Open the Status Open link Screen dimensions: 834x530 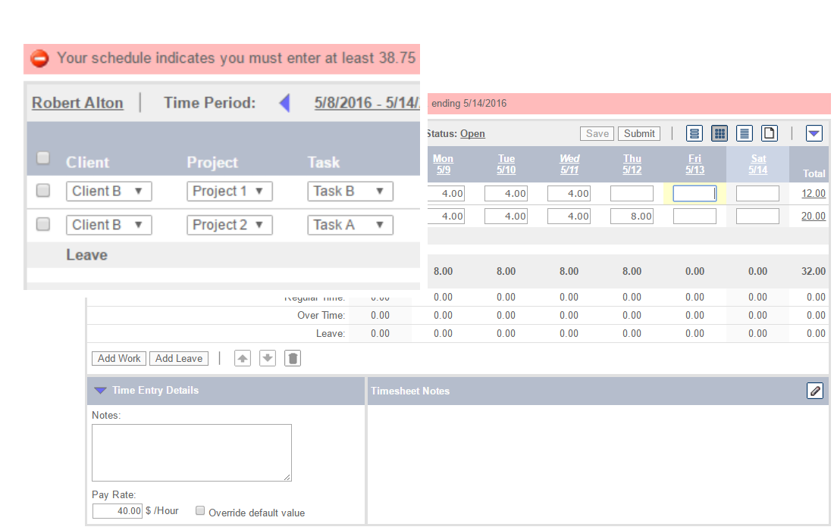(x=472, y=133)
